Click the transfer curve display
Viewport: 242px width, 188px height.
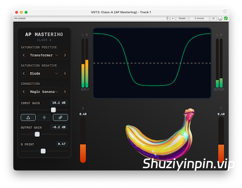(x=152, y=63)
